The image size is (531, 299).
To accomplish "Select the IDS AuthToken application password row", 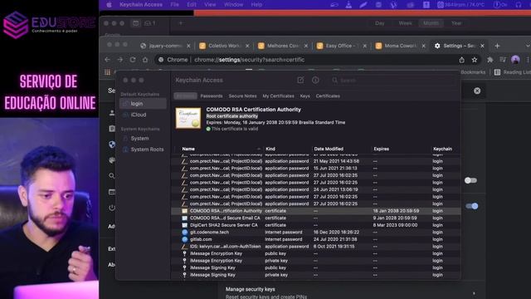I will [315, 247].
